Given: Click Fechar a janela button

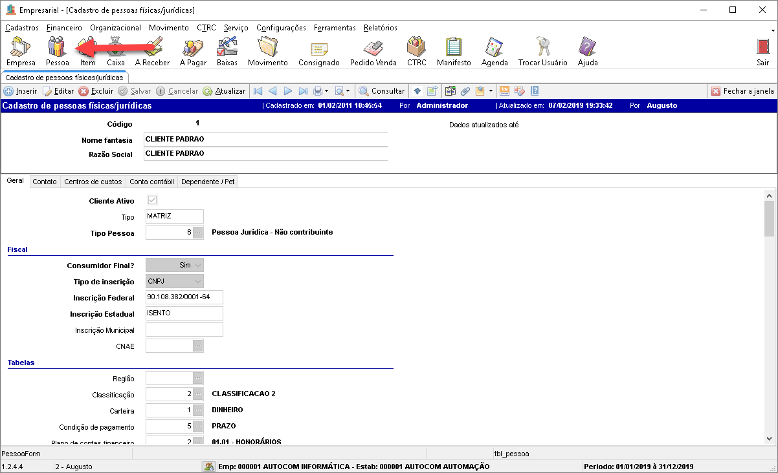Looking at the screenshot, I should coord(742,91).
